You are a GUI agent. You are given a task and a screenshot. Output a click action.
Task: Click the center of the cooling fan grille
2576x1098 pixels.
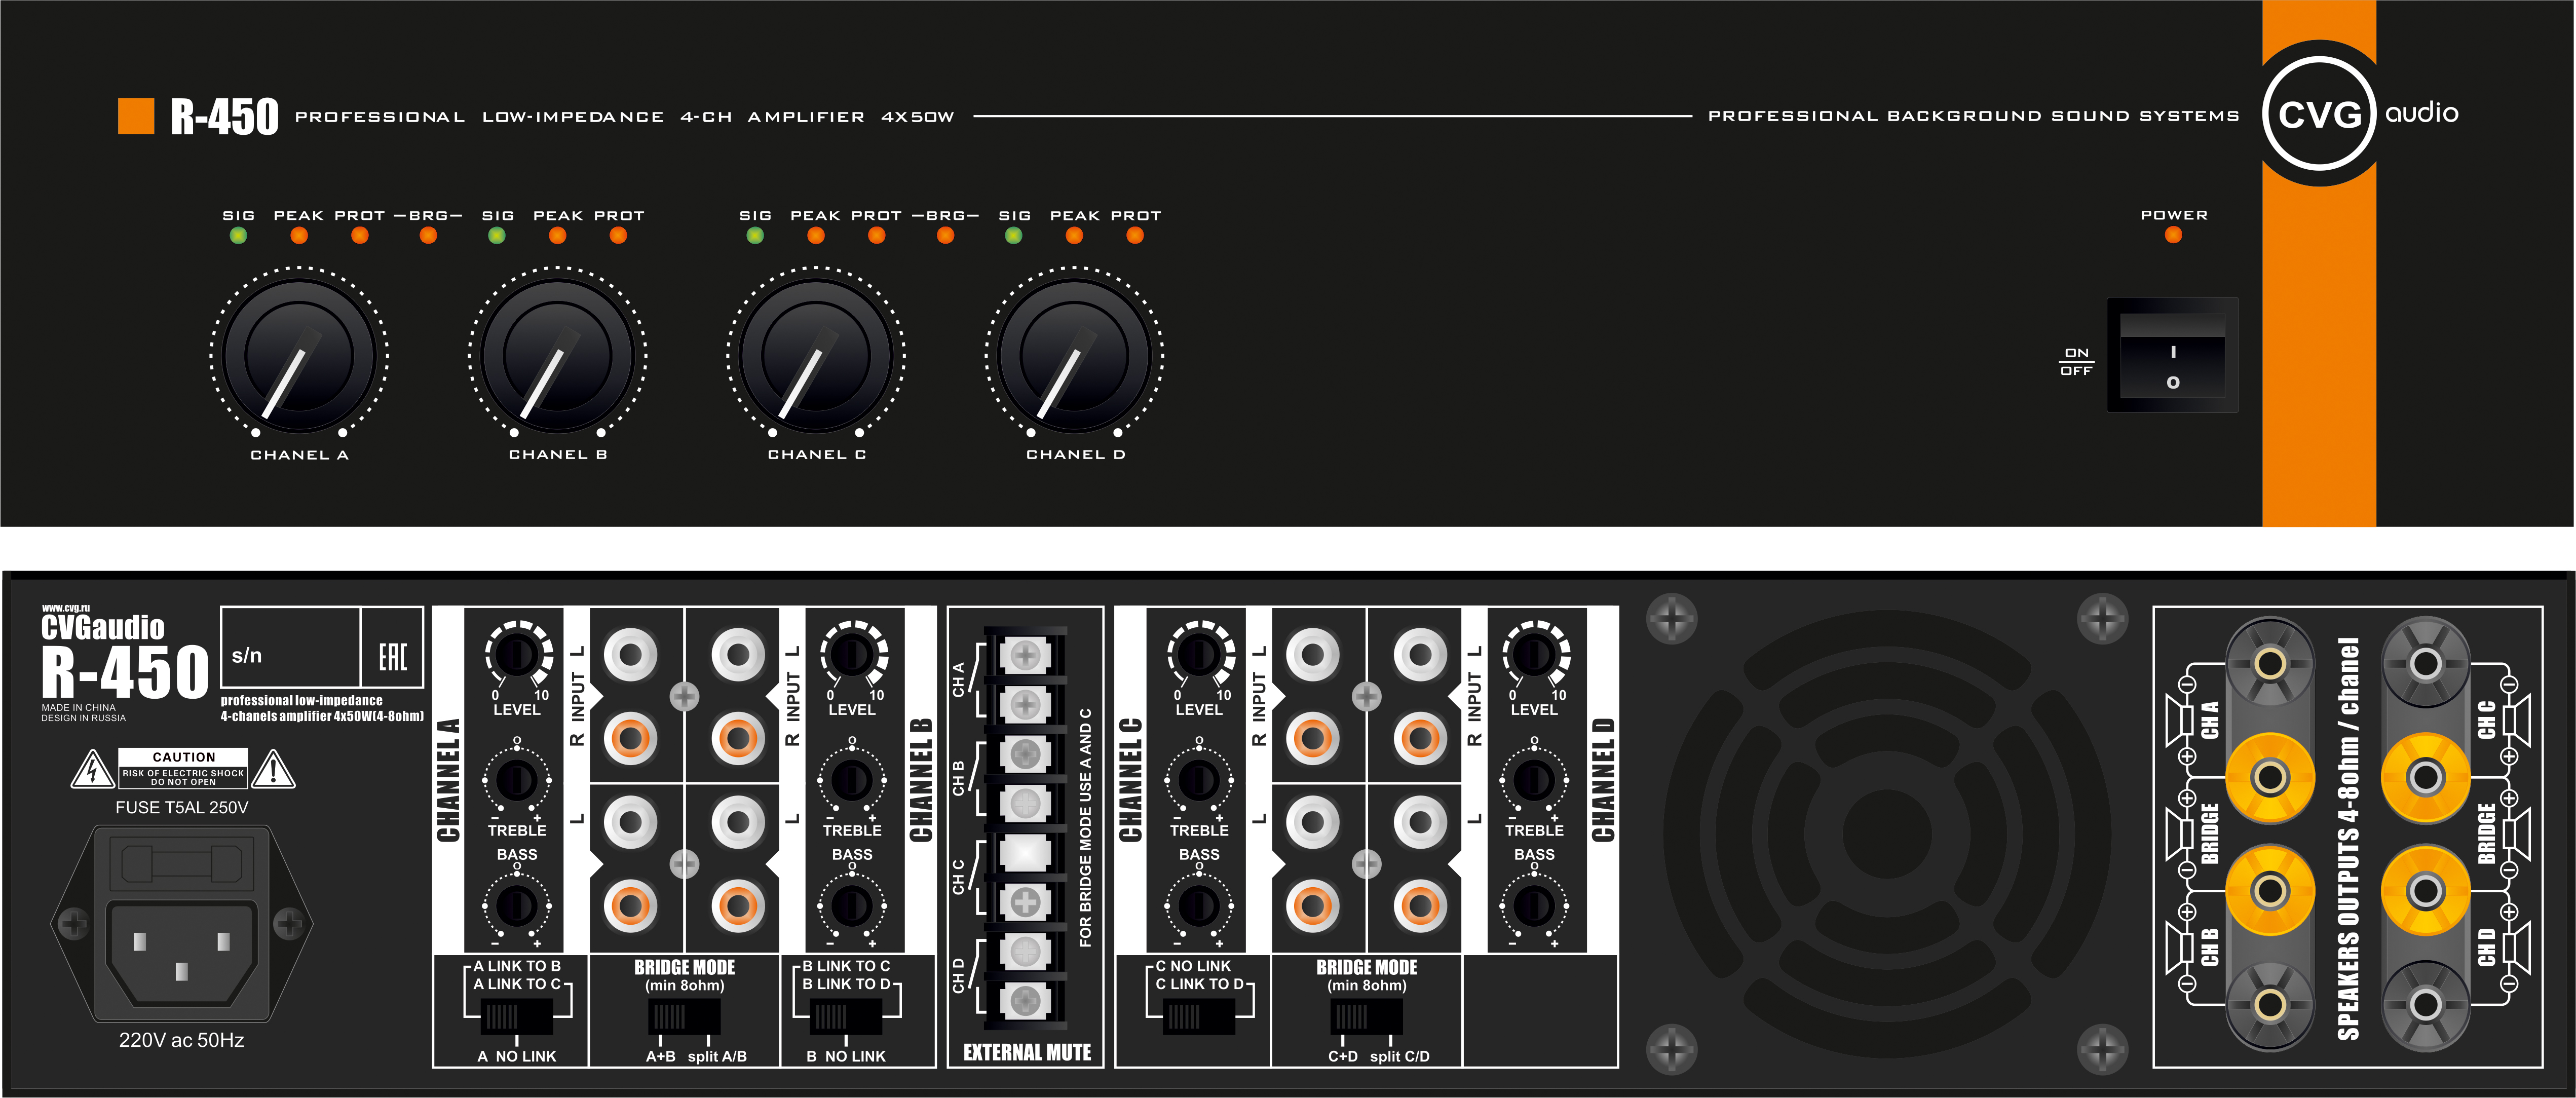(x=1887, y=831)
